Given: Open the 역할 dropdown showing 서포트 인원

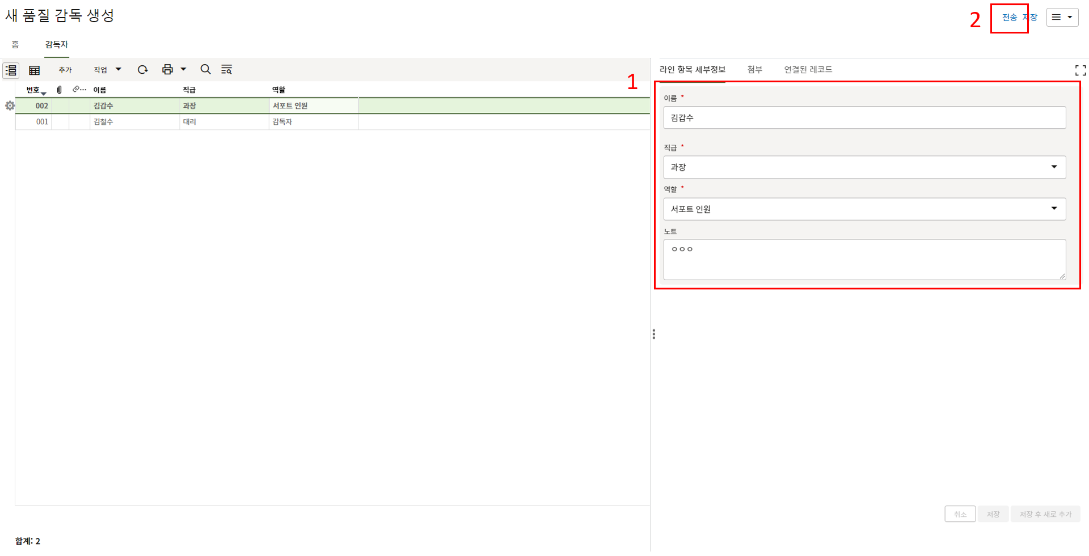Looking at the screenshot, I should point(864,209).
